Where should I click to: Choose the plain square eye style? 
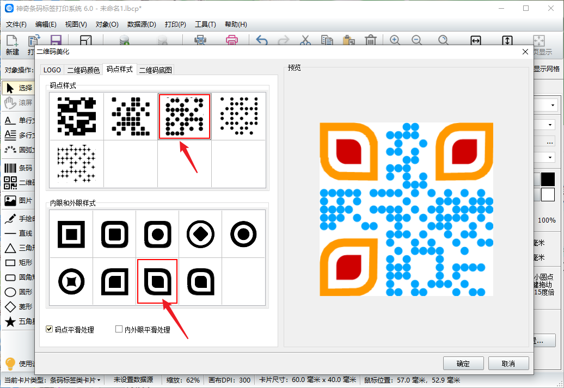point(71,234)
